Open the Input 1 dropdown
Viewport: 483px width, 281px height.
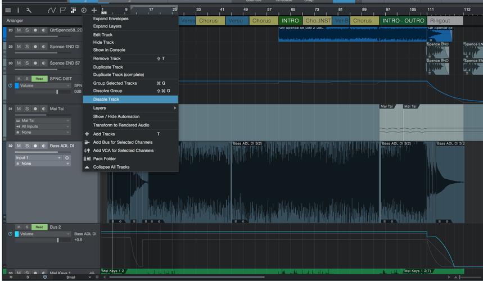point(38,158)
